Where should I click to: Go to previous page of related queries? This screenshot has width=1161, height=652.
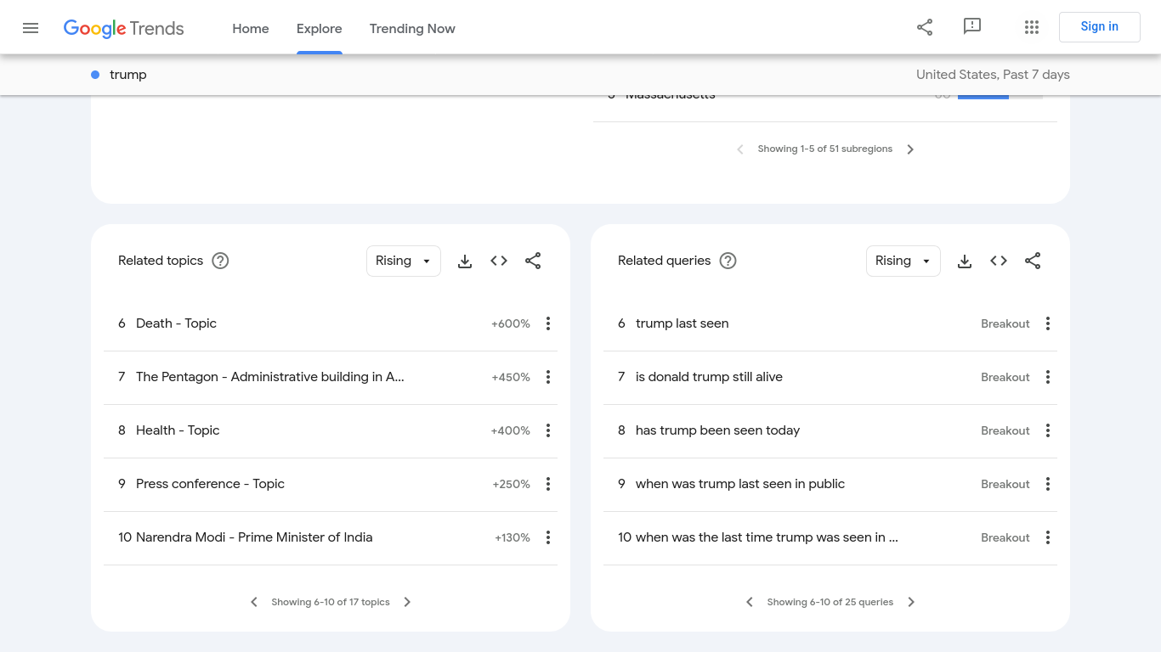750,602
